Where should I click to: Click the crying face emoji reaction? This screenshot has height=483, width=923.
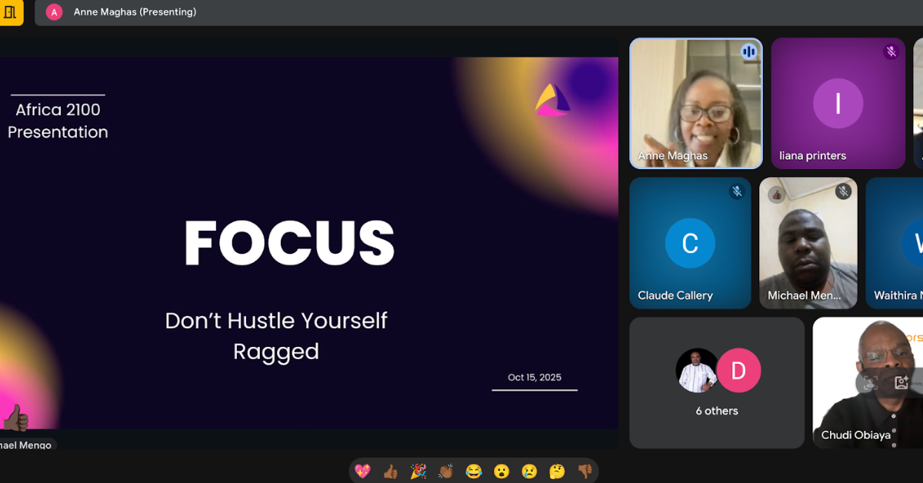point(529,471)
